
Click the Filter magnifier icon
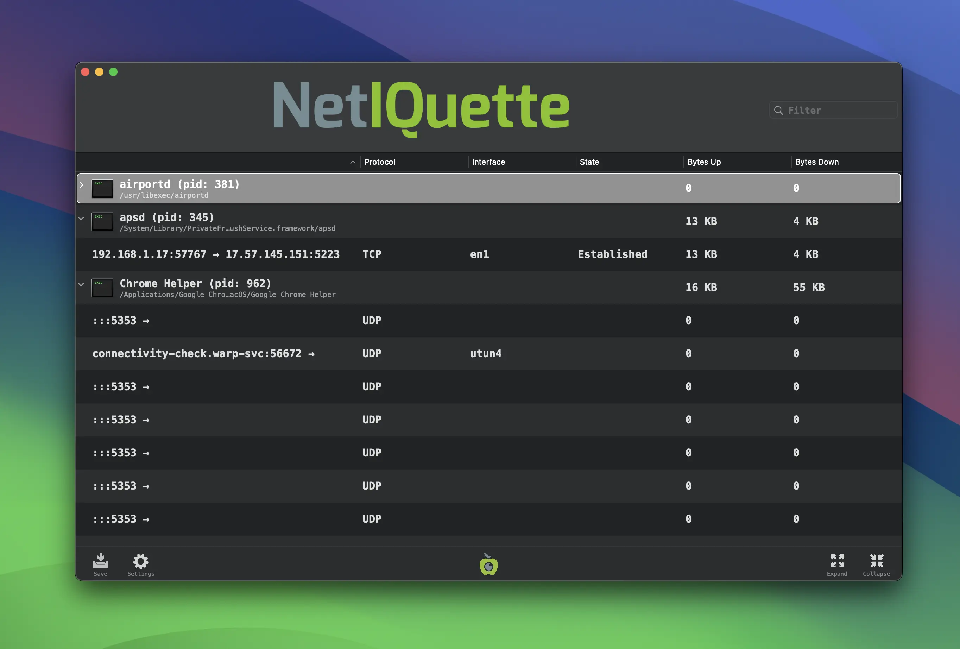pyautogui.click(x=778, y=110)
